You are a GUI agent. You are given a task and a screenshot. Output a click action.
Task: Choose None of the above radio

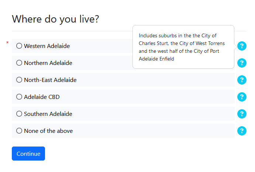click(x=19, y=131)
